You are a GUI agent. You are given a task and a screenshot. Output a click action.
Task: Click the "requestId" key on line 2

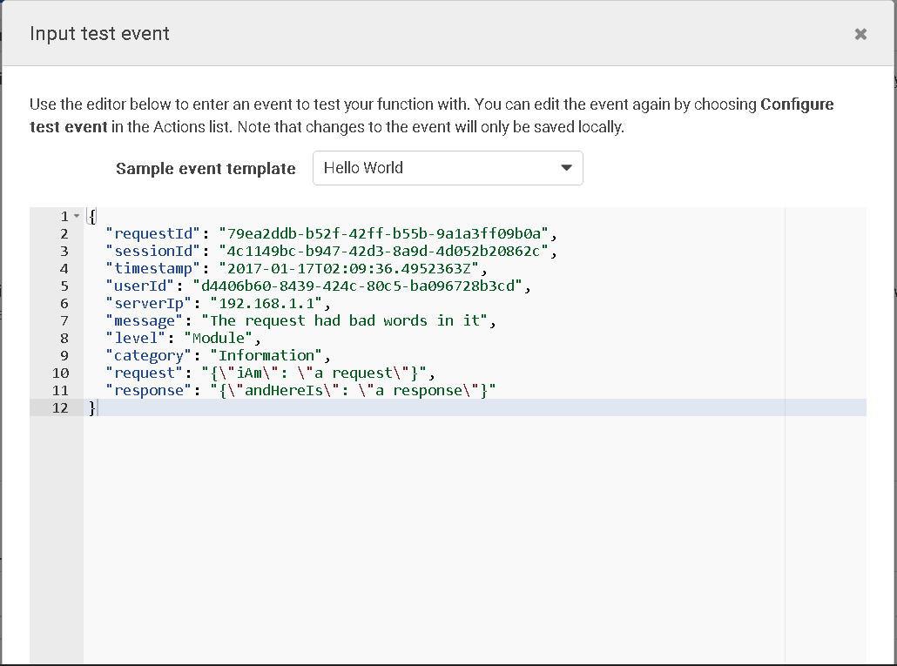point(153,234)
